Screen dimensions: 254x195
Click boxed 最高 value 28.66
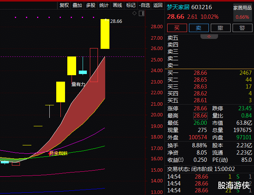pos(200,116)
